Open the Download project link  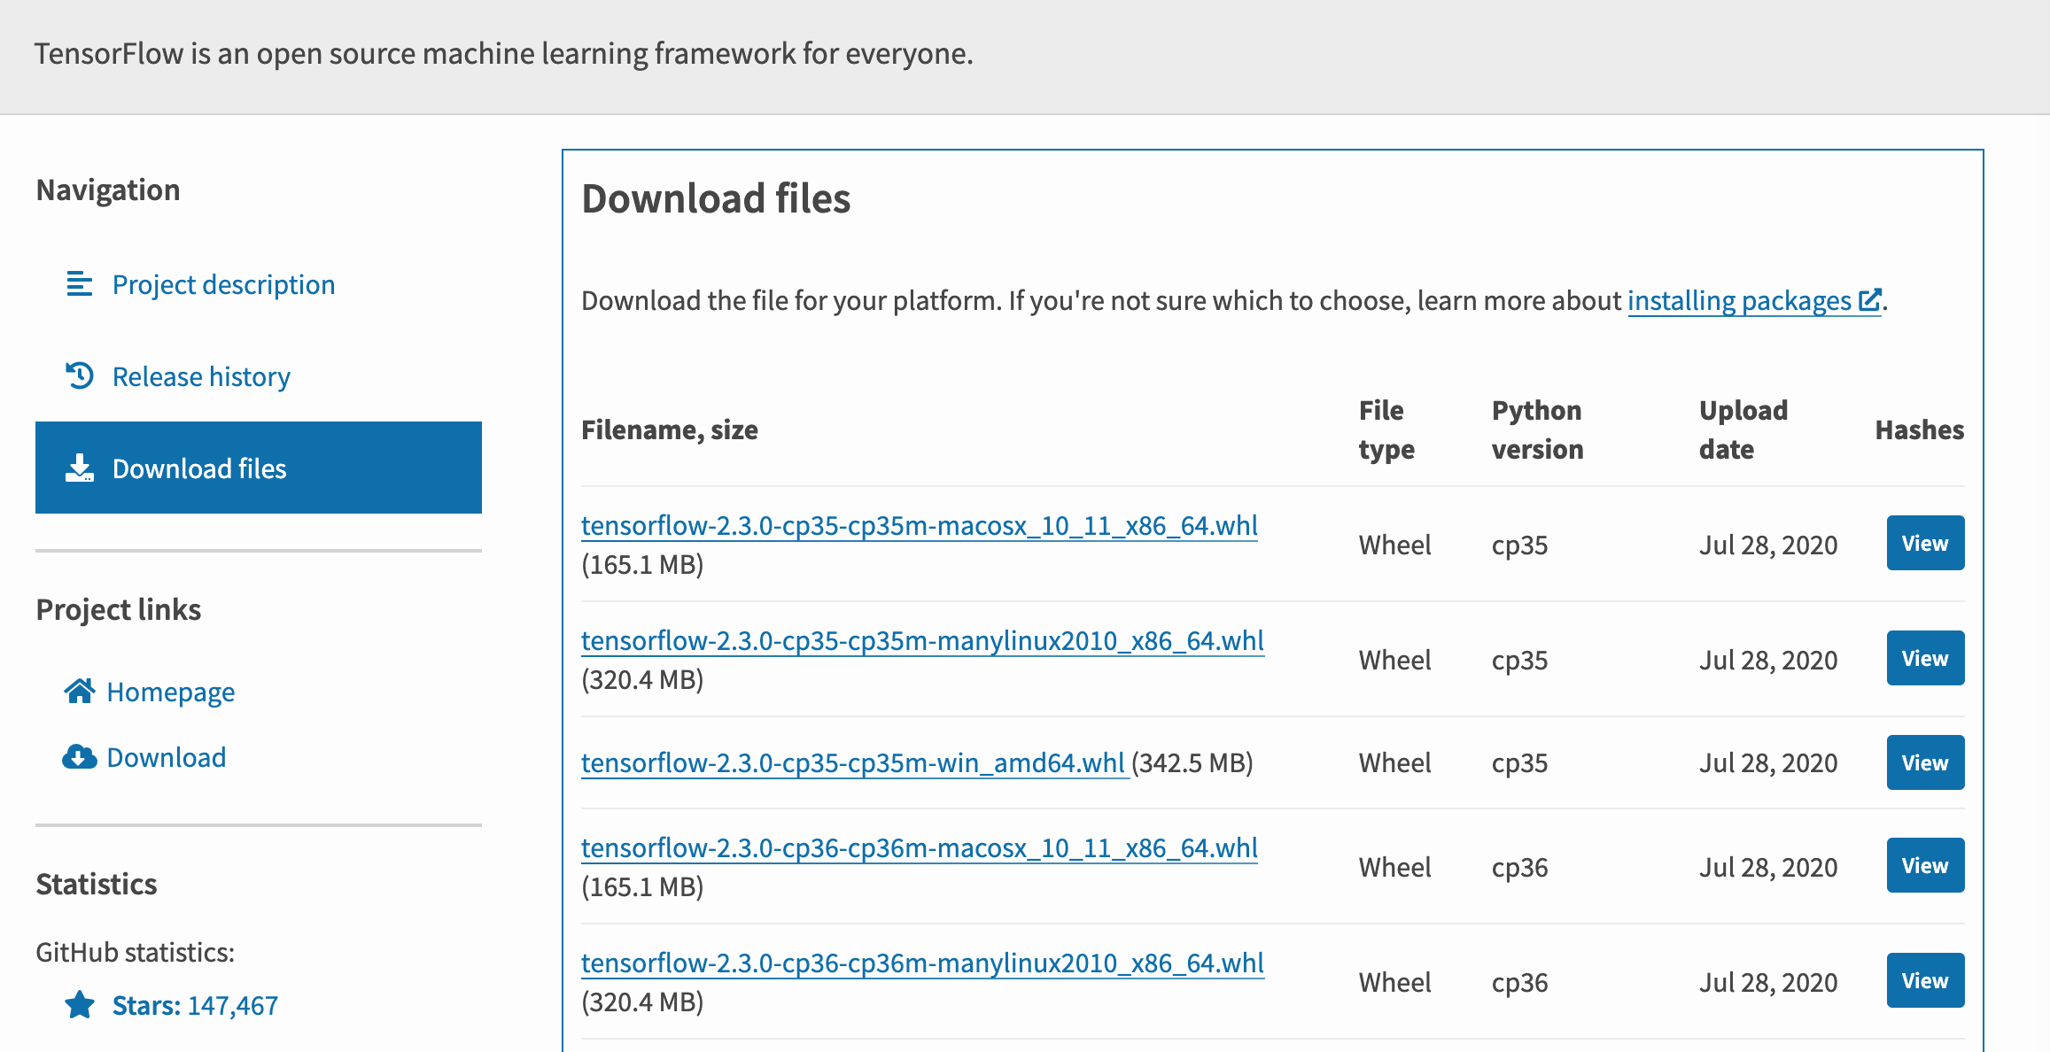pos(144,757)
